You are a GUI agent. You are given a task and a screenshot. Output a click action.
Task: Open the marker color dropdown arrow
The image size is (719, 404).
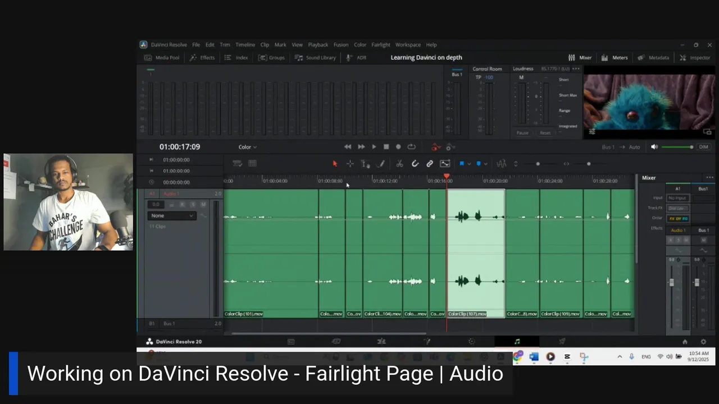coord(486,164)
